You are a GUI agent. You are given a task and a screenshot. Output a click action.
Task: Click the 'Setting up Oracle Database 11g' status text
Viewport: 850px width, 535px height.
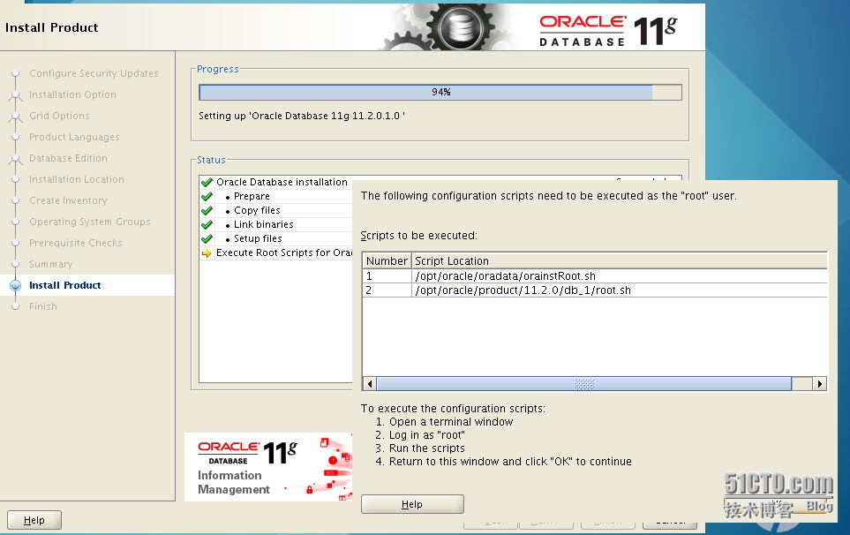(x=301, y=116)
